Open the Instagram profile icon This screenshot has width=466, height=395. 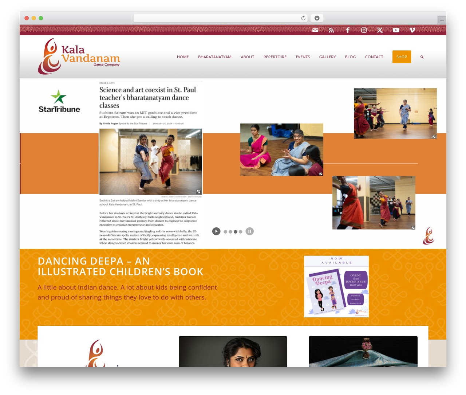(x=364, y=30)
